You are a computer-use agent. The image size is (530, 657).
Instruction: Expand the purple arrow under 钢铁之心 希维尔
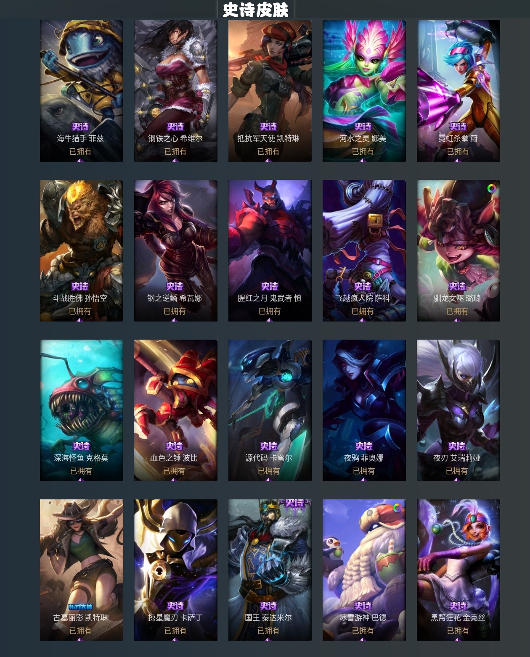click(x=175, y=160)
